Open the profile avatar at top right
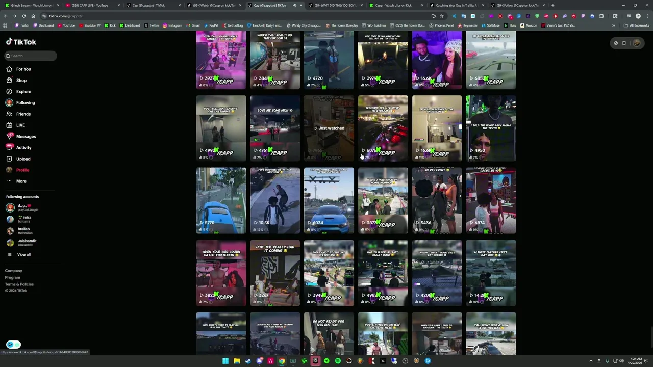653x367 pixels. click(x=636, y=43)
